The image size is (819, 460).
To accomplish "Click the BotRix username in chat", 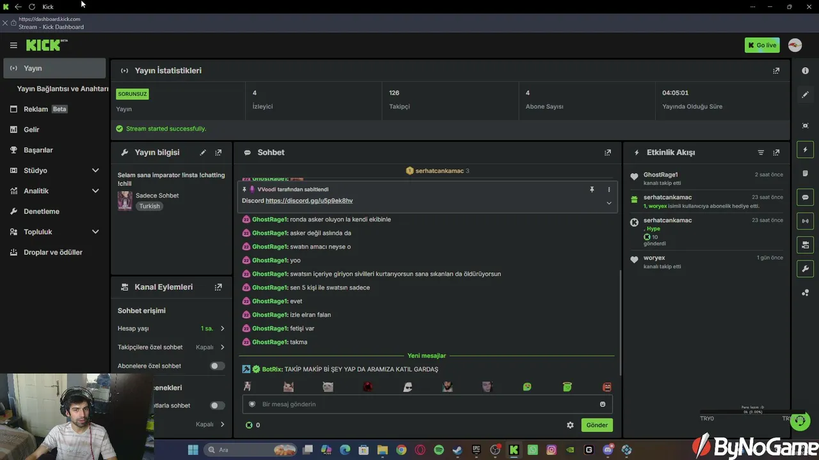I will coord(272,369).
